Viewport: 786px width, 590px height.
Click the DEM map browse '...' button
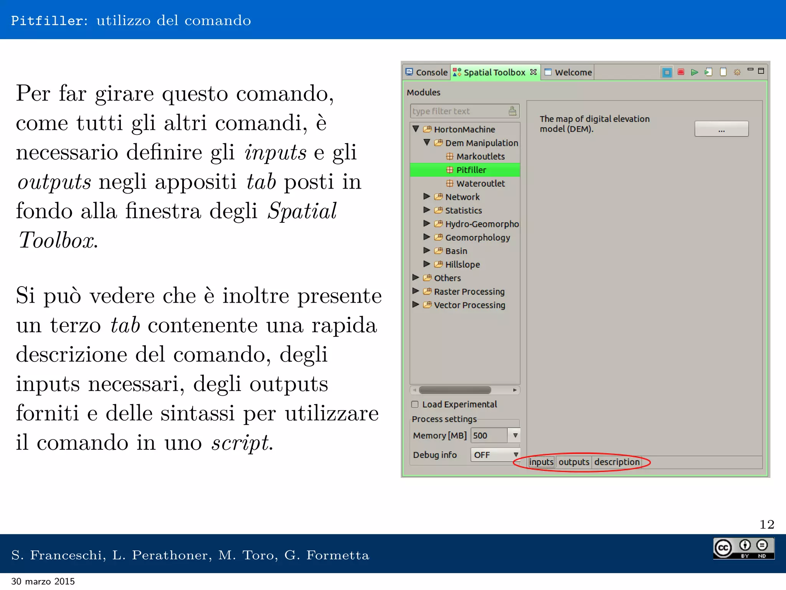tap(722, 129)
